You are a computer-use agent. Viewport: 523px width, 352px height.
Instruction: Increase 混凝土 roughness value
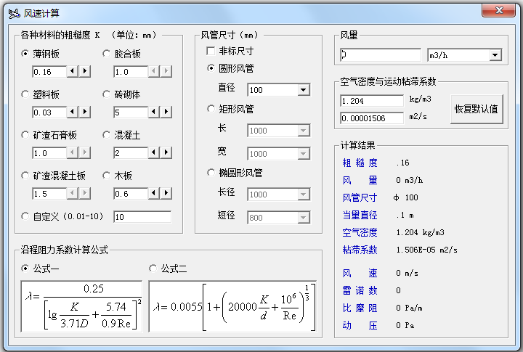pos(166,152)
